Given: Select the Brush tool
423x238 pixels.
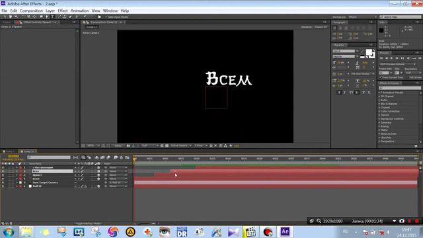Looking at the screenshot, I should point(59,17).
